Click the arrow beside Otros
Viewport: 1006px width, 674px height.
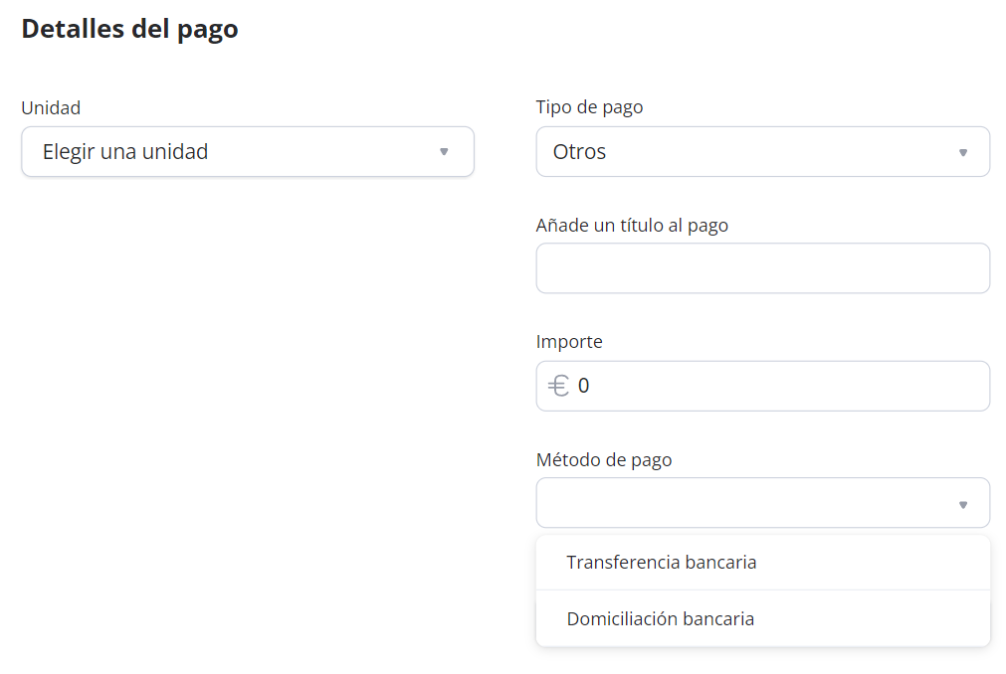click(x=962, y=153)
